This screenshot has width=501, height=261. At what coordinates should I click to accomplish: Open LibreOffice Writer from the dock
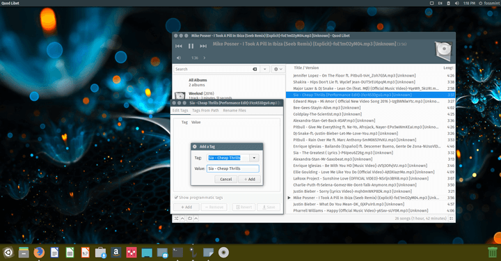pyautogui.click(x=55, y=253)
